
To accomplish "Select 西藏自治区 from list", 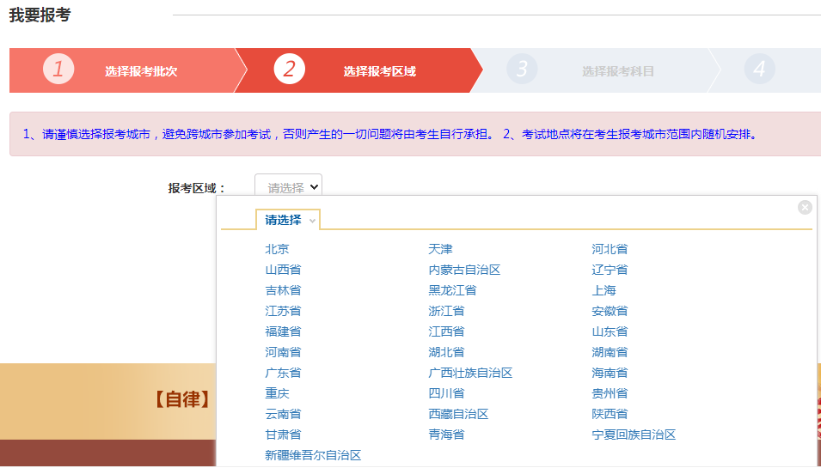I will 458,414.
